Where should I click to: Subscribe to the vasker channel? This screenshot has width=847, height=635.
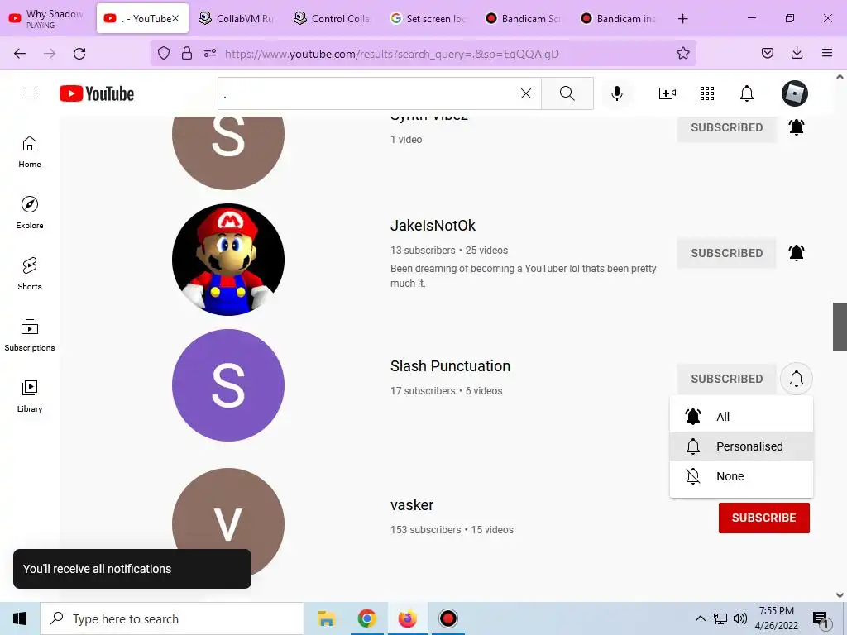tap(763, 518)
